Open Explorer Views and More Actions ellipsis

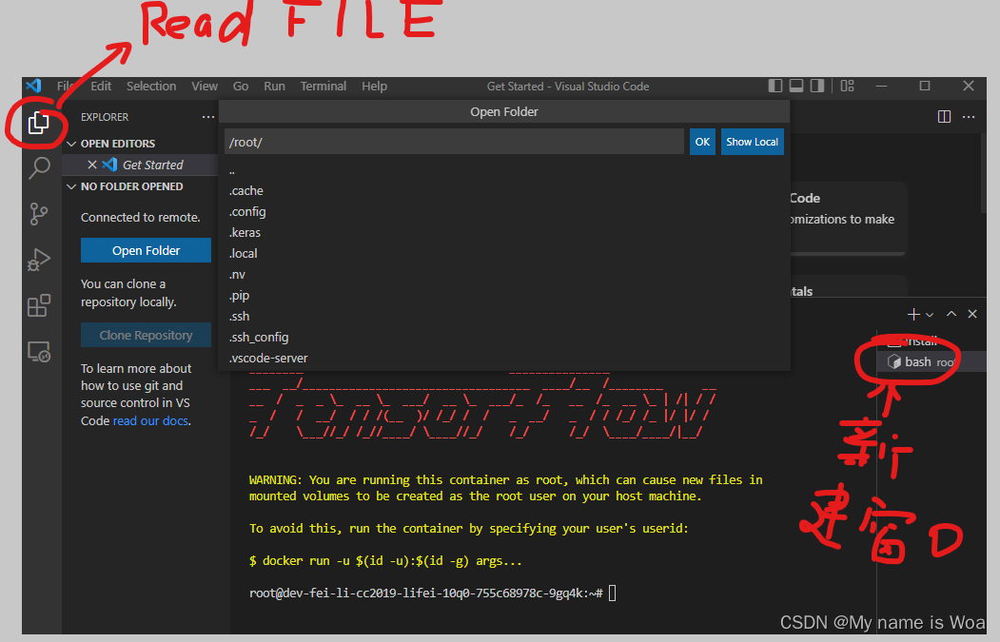208,117
